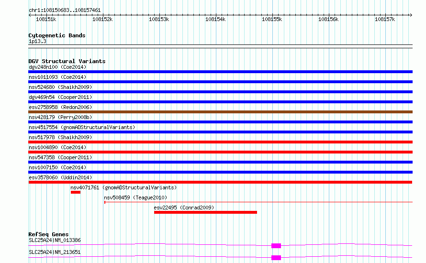Image resolution: width=426 pixels, height=263 pixels.
Task: Select the dgv469n54 (Cooper2011) label
Action: (60, 97)
